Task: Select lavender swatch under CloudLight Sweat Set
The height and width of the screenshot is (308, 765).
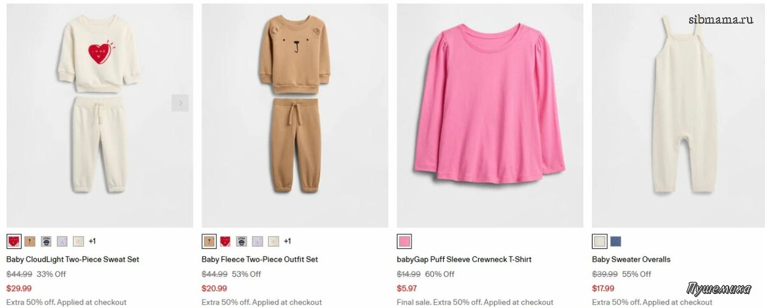Action: (x=62, y=241)
